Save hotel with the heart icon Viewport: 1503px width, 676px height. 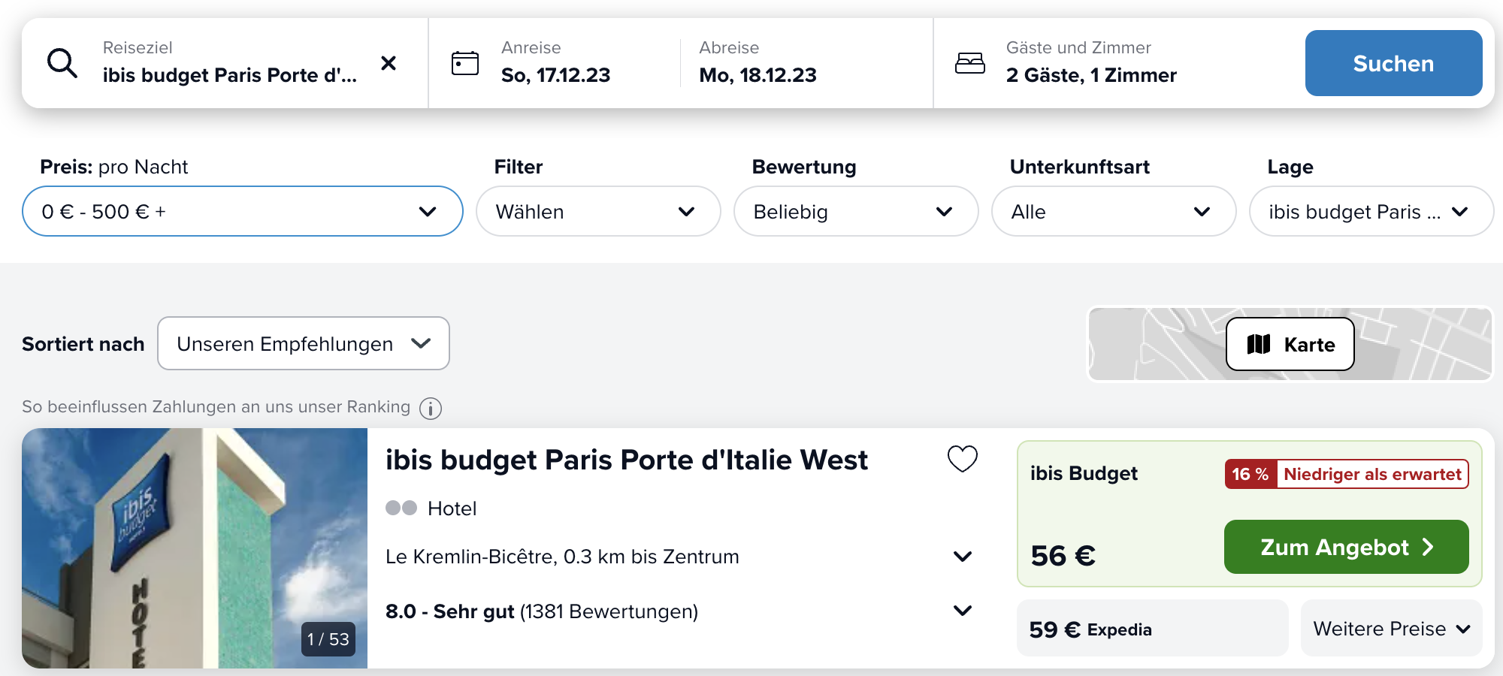pyautogui.click(x=962, y=458)
